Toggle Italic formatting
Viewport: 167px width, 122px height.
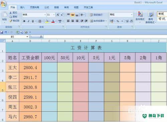28,21
